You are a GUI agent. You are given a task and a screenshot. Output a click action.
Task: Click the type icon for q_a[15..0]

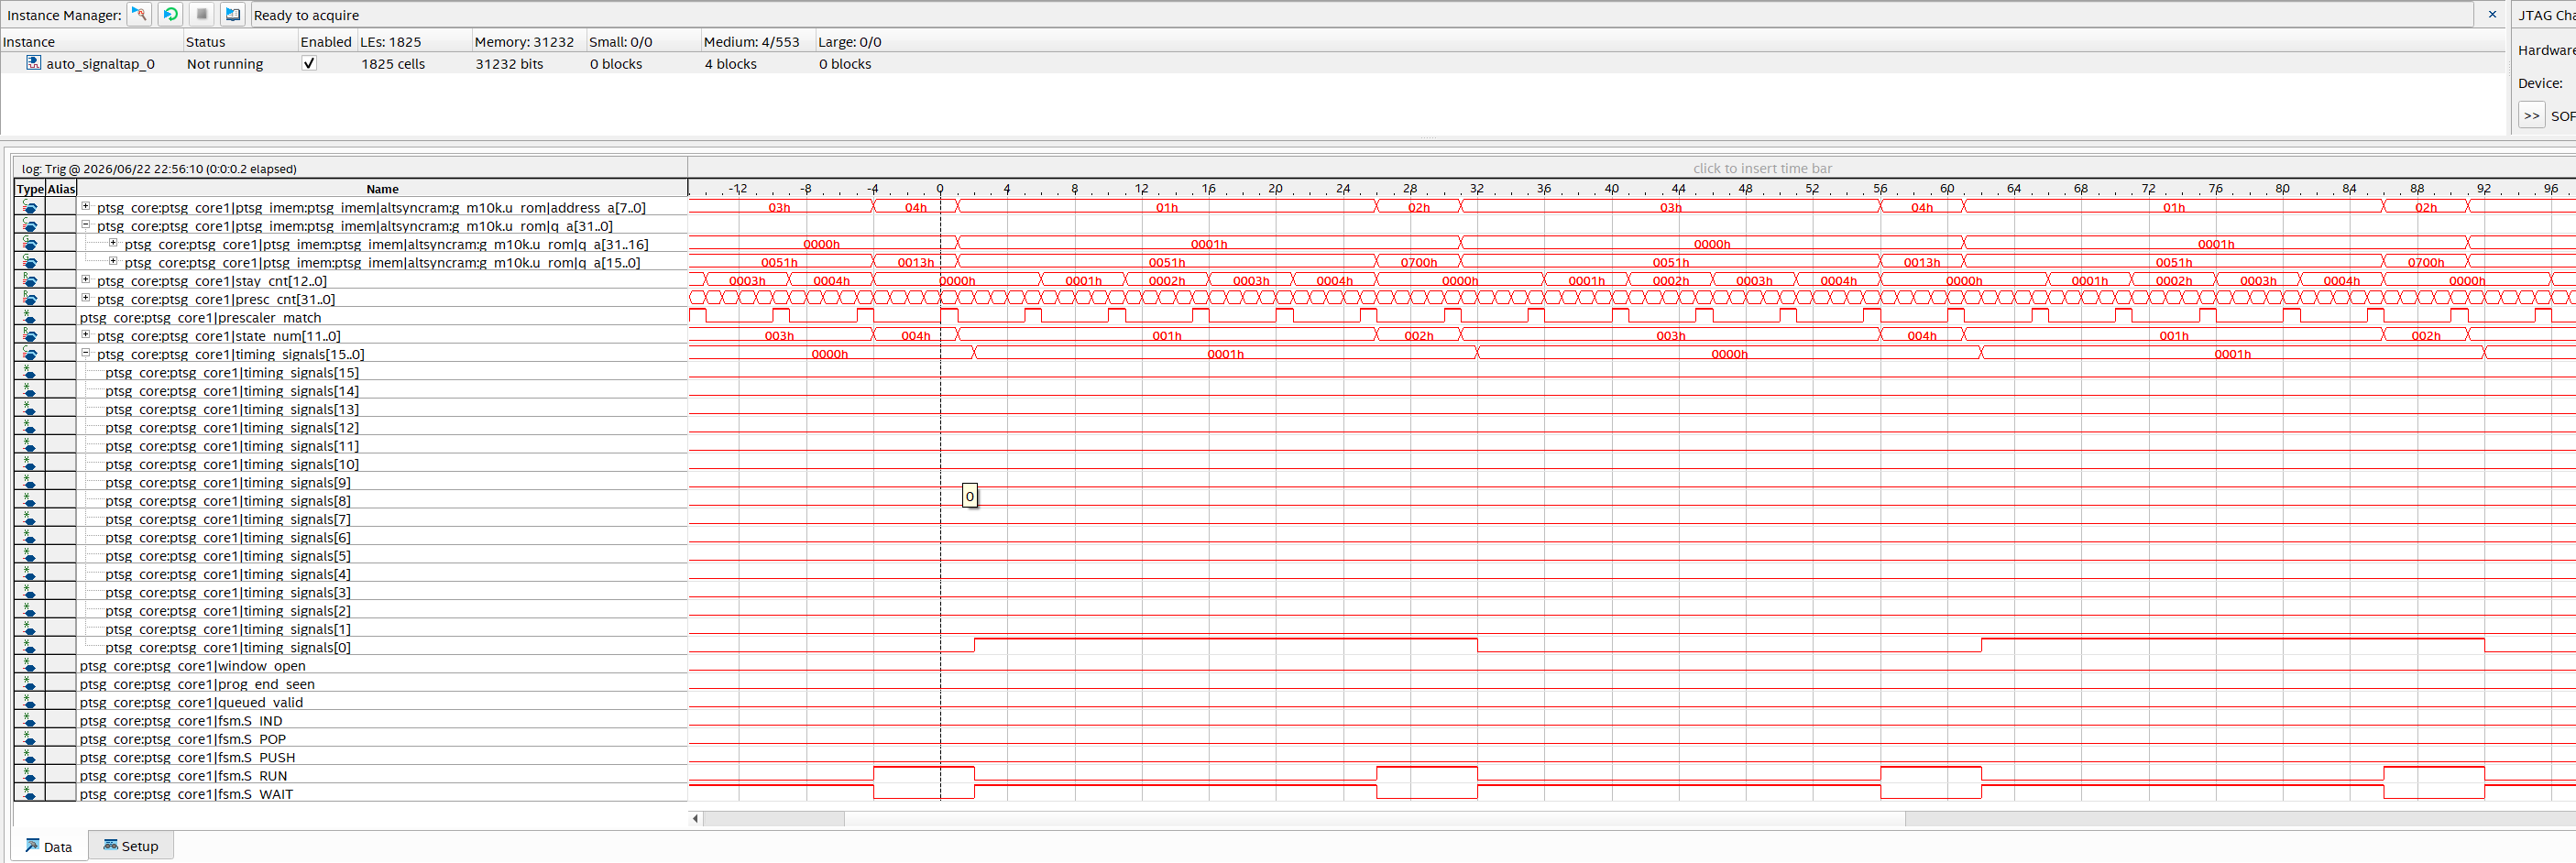[30, 262]
